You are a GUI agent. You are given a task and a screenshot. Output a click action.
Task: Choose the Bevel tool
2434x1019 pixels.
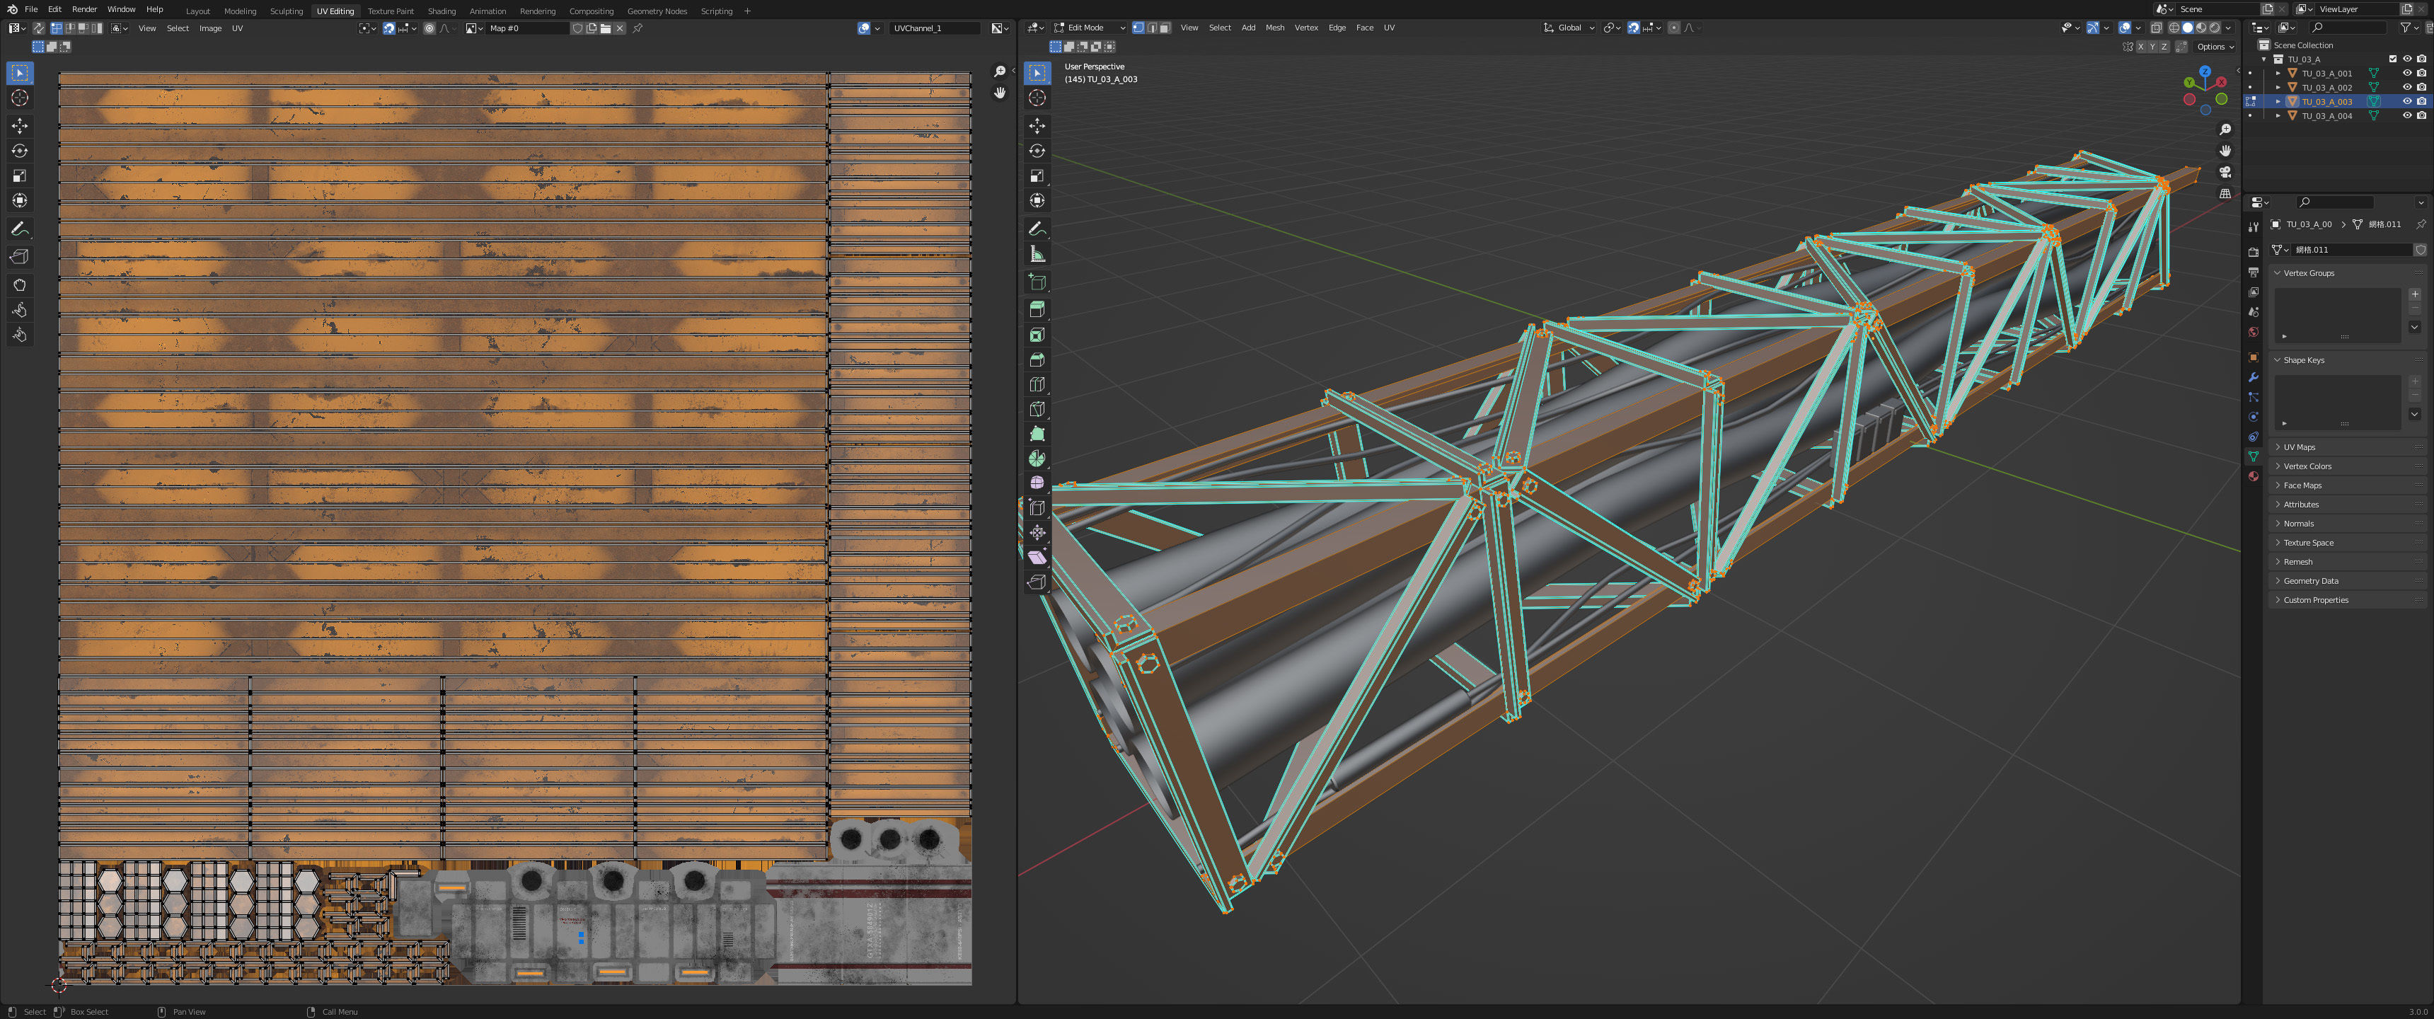(x=1037, y=359)
